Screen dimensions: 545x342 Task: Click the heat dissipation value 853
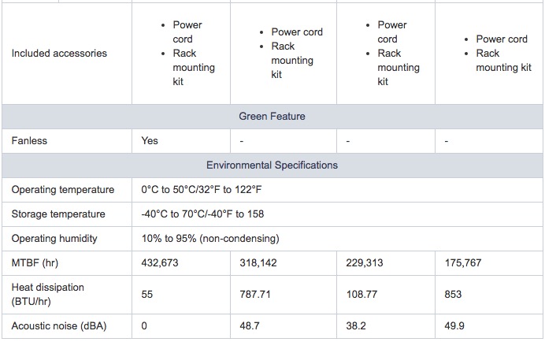(x=453, y=295)
